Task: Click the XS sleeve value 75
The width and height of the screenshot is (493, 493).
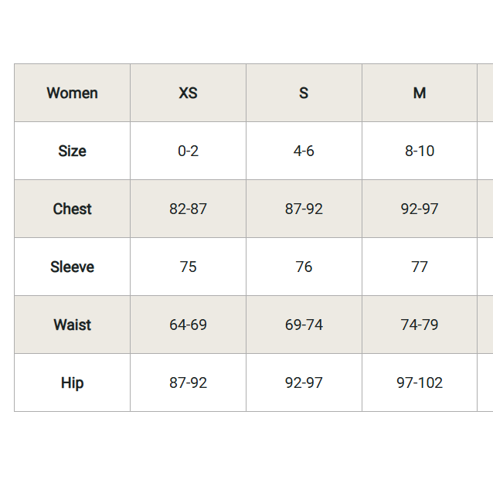Action: click(x=188, y=267)
